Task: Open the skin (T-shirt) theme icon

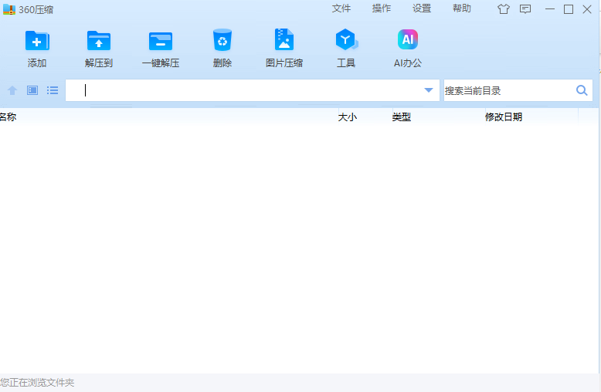Action: [x=504, y=9]
